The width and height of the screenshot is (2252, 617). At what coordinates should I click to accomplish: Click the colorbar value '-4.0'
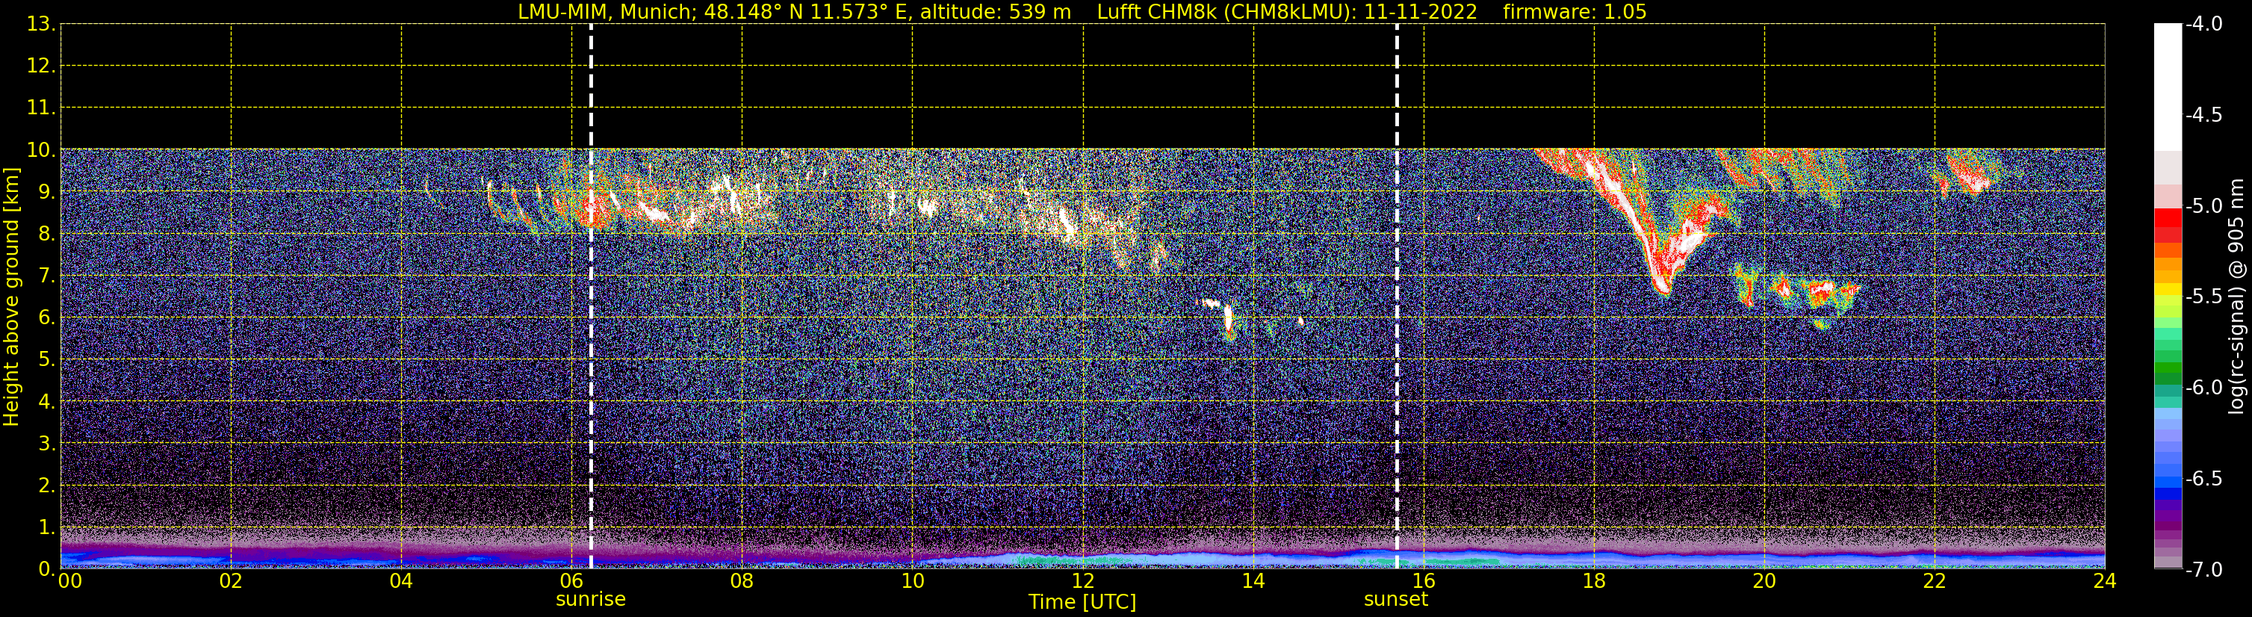[x=2203, y=25]
